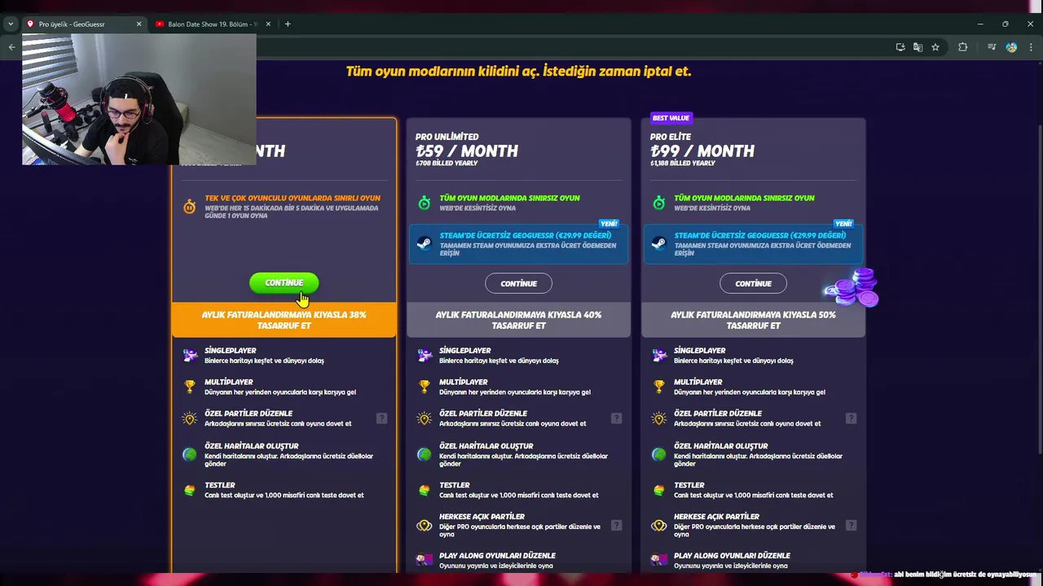Click the Multiplayer trophy icon in Pro Unlimited
This screenshot has height=586, width=1043.
pyautogui.click(x=425, y=387)
